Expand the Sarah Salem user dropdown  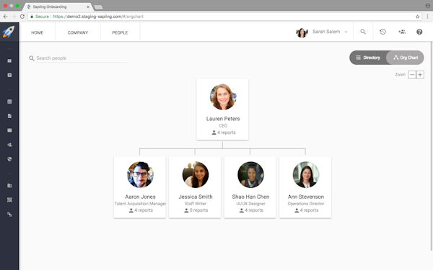(346, 32)
